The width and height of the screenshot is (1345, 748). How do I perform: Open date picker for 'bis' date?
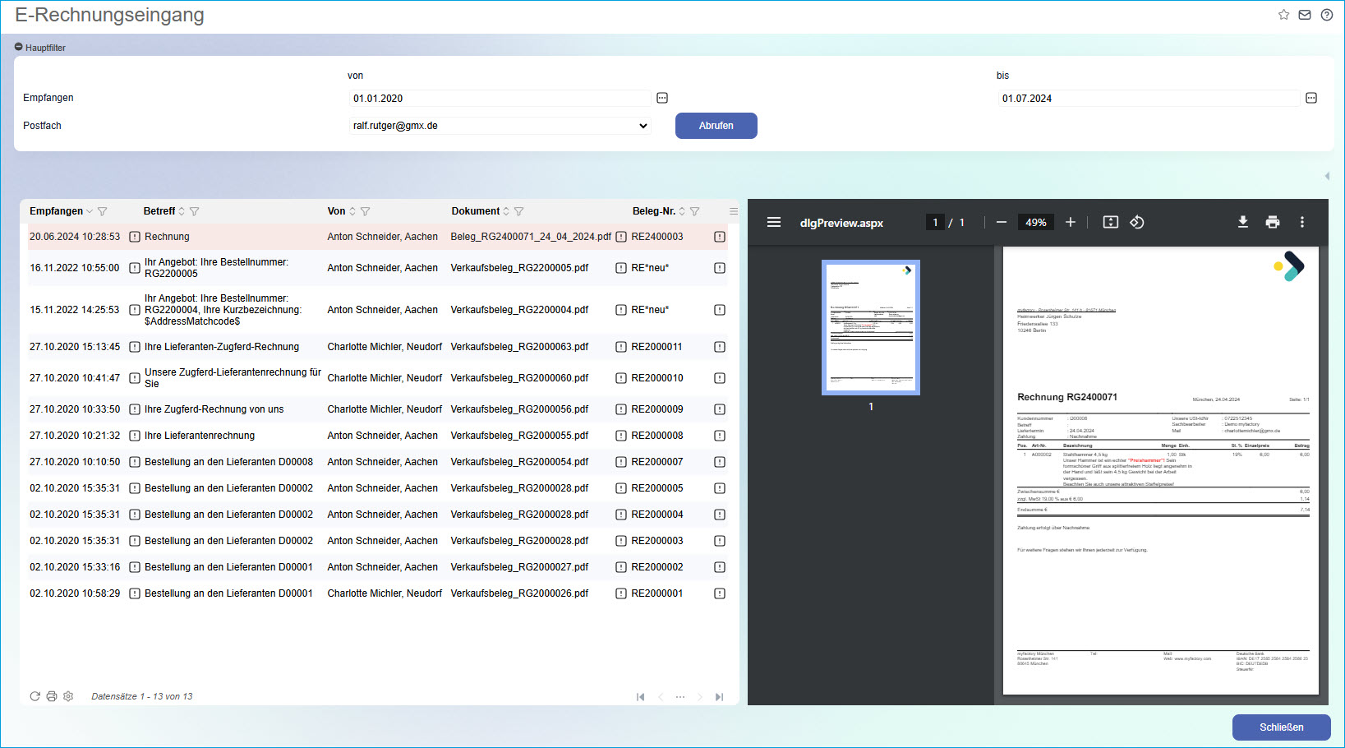1311,98
